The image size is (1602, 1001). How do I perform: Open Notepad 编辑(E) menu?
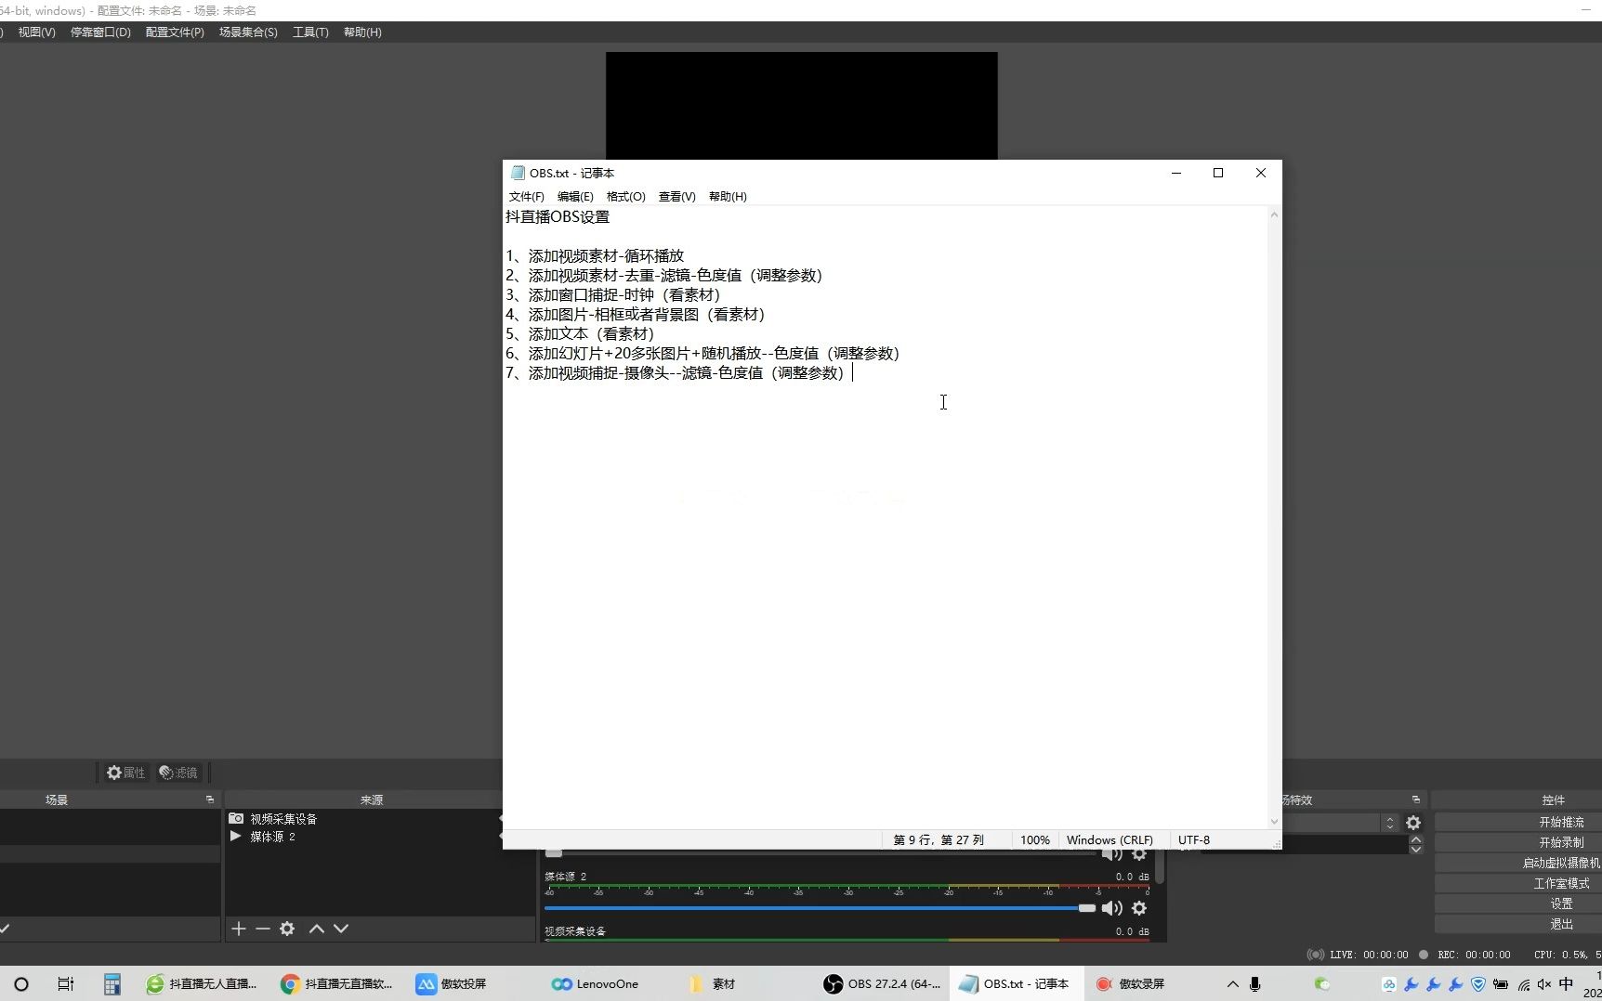(575, 197)
